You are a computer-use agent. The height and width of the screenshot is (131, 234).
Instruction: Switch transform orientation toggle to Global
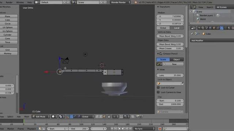point(163,28)
